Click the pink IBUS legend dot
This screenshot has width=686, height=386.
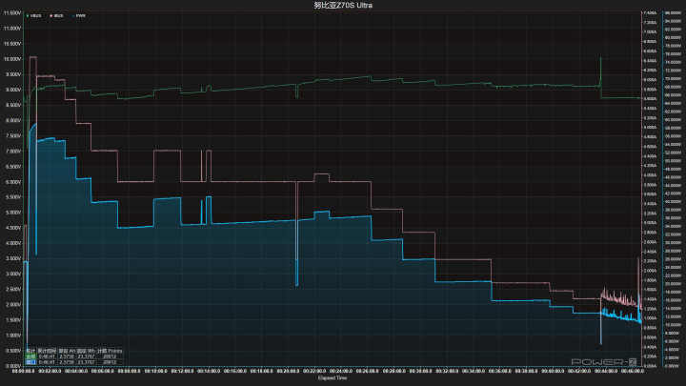point(53,16)
